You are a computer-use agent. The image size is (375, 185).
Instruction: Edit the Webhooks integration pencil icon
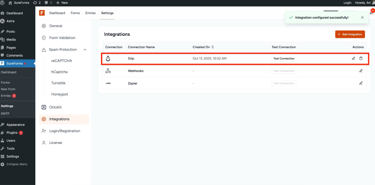pyautogui.click(x=361, y=71)
